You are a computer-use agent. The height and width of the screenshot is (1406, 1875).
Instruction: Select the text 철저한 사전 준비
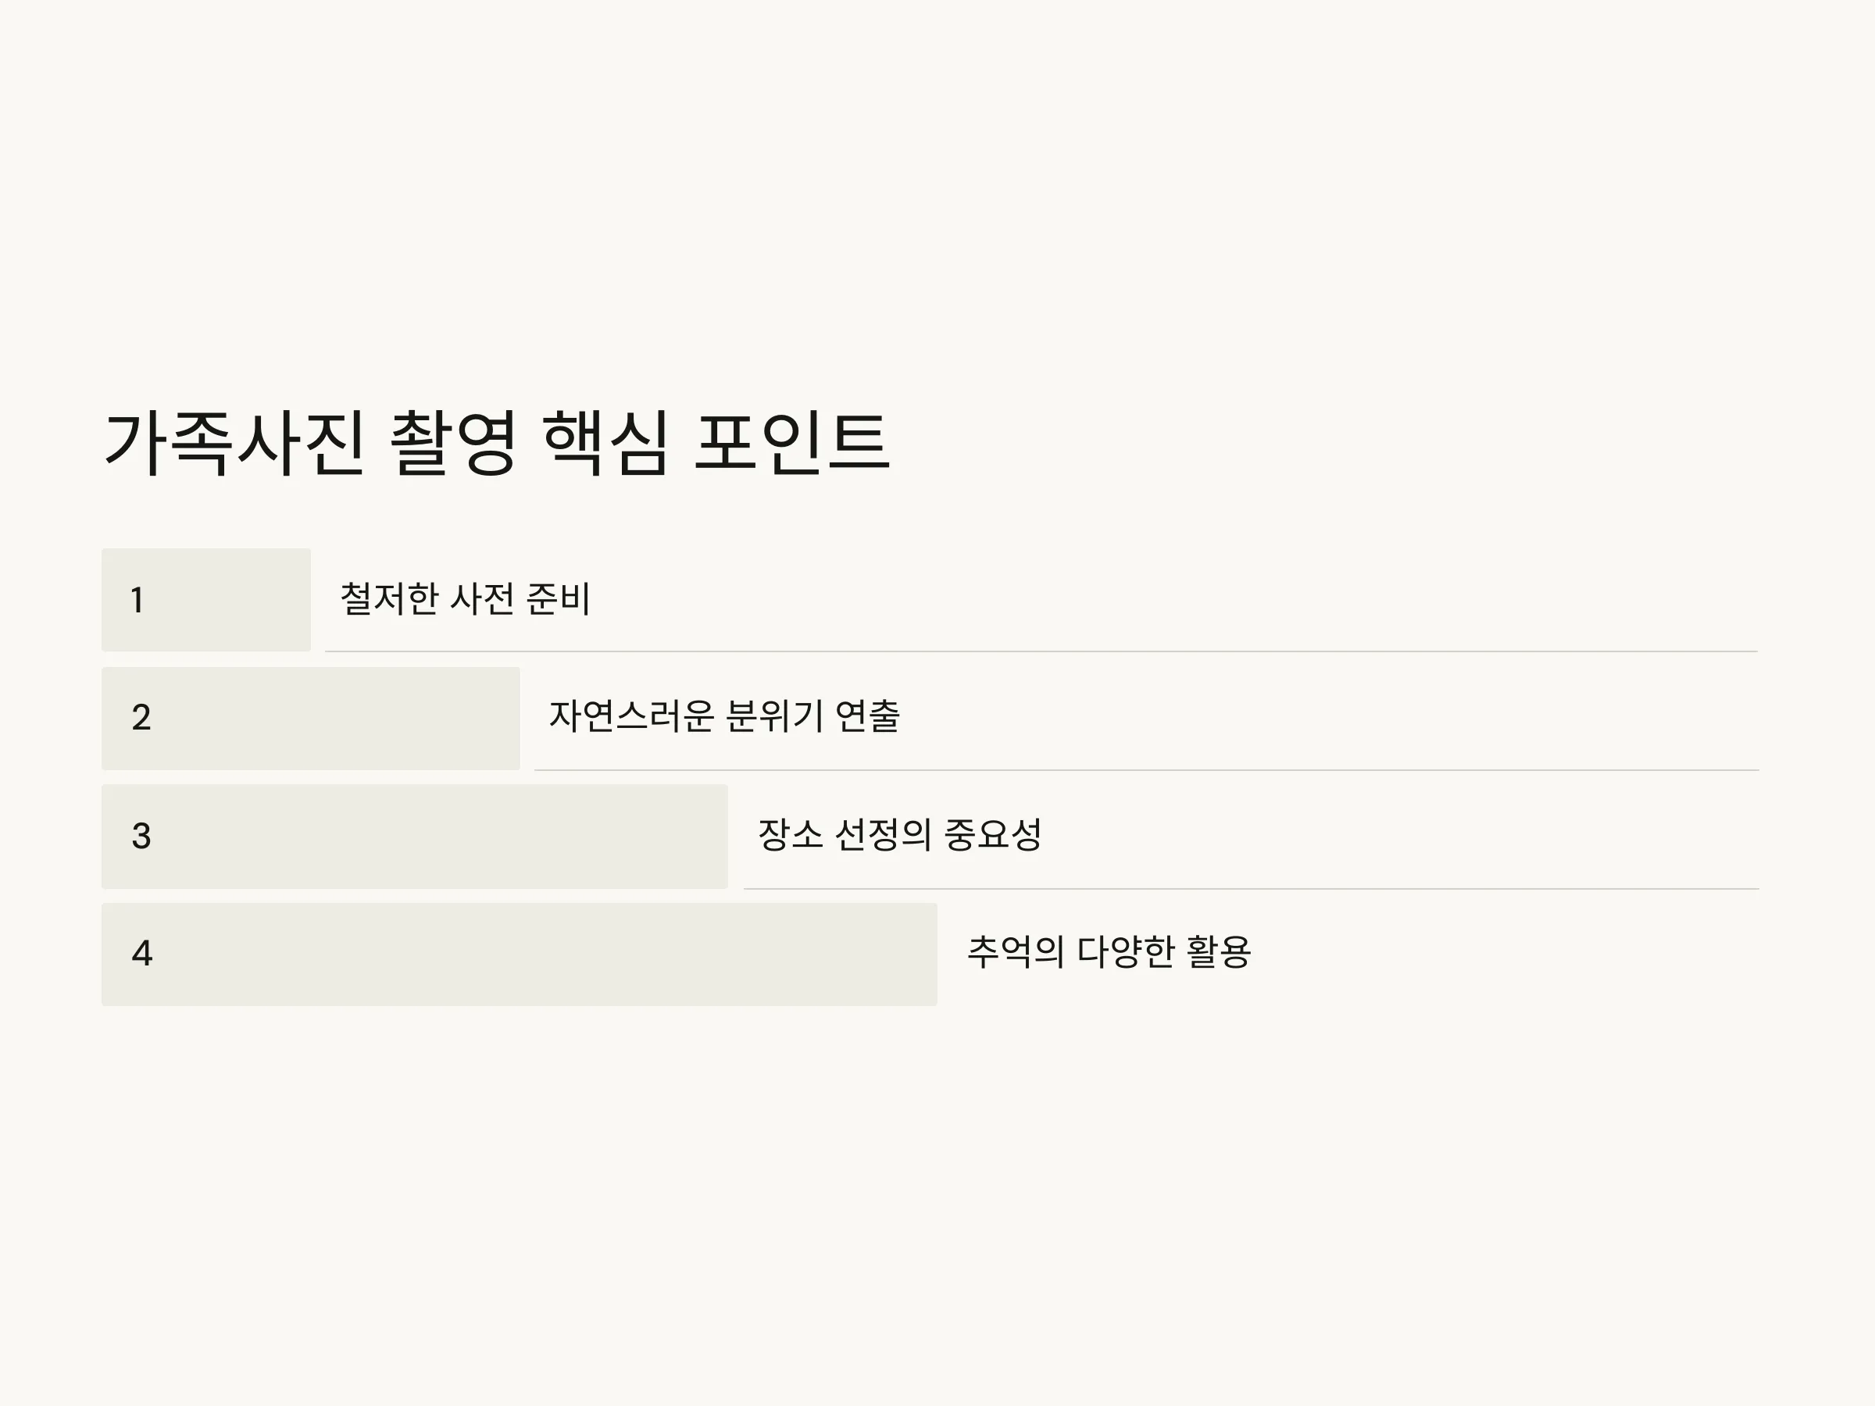[x=465, y=598]
